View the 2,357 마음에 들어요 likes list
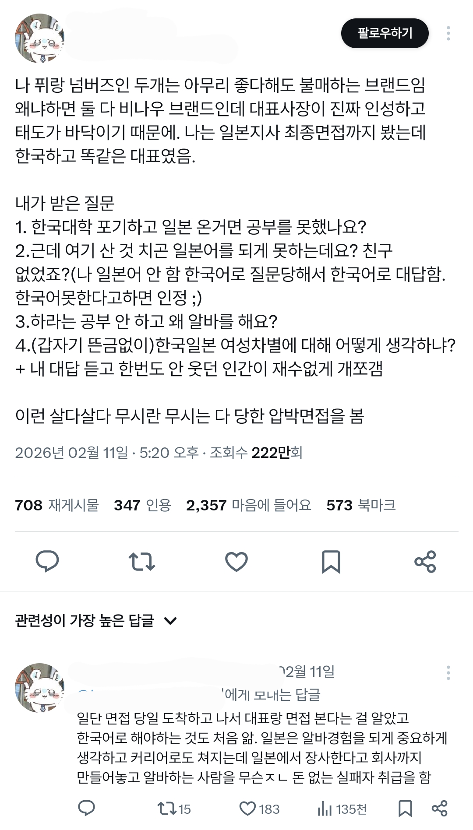473x830 pixels. tap(249, 505)
